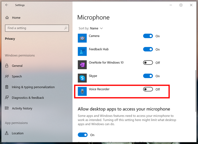Screen dimensions: 198x144
Task: Click the Find a setting box
Action: [37, 28]
